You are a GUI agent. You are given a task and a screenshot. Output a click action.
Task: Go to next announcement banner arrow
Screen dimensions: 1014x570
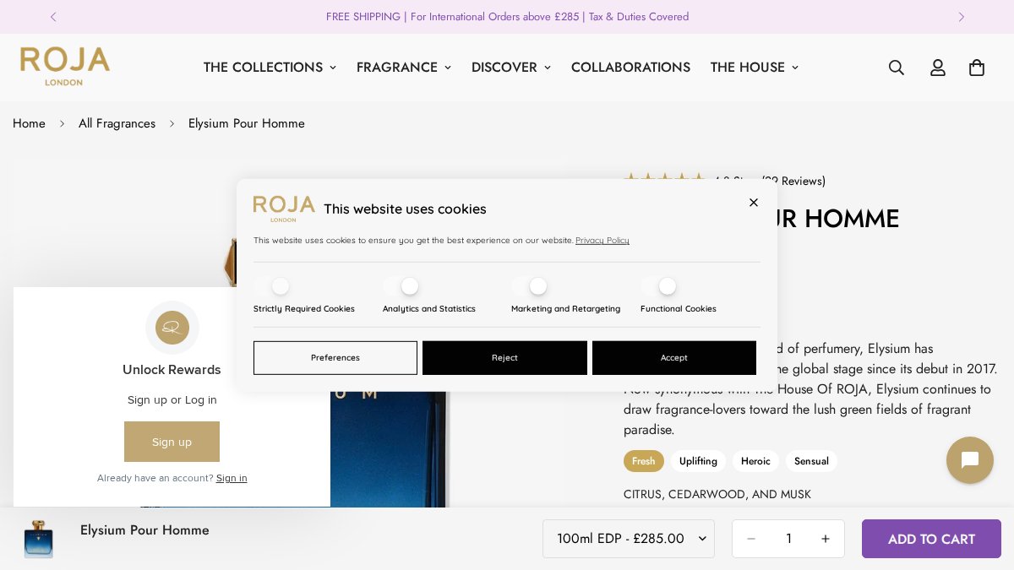pyautogui.click(x=961, y=17)
